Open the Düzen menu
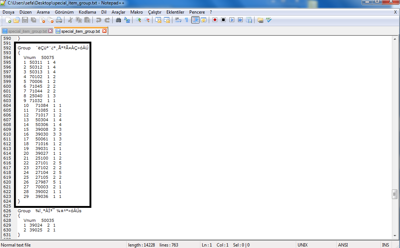Viewport: 400px width, 248px height. click(25, 12)
